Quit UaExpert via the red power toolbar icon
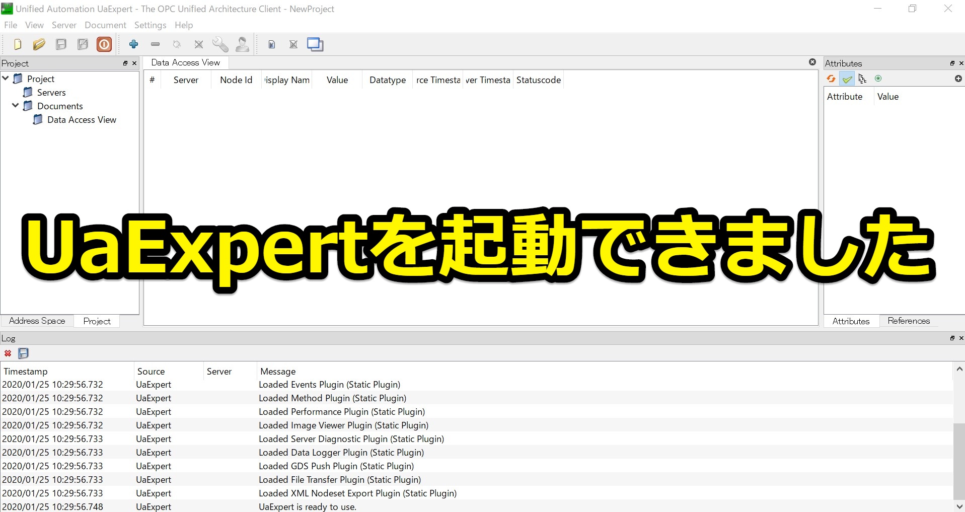The image size is (965, 512). [104, 44]
